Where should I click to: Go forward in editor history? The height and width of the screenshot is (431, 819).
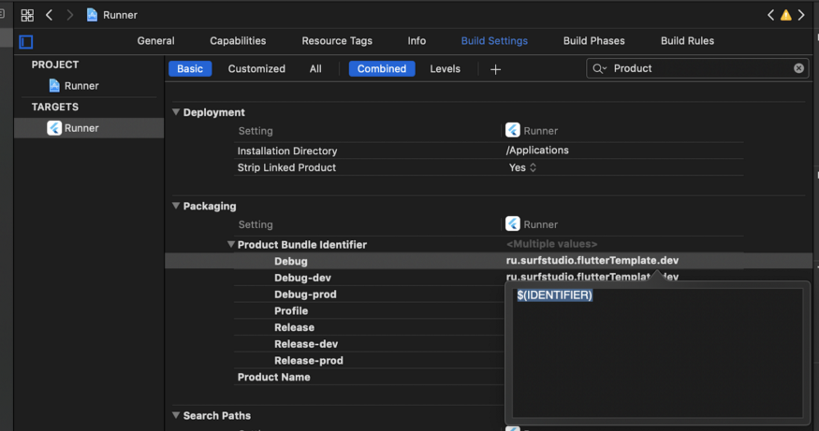coord(69,15)
